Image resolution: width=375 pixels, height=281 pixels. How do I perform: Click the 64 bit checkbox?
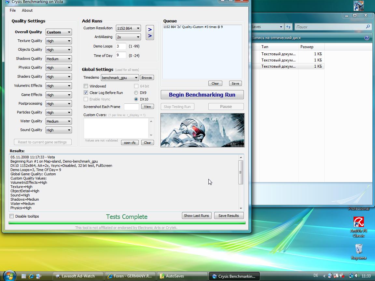(136, 86)
